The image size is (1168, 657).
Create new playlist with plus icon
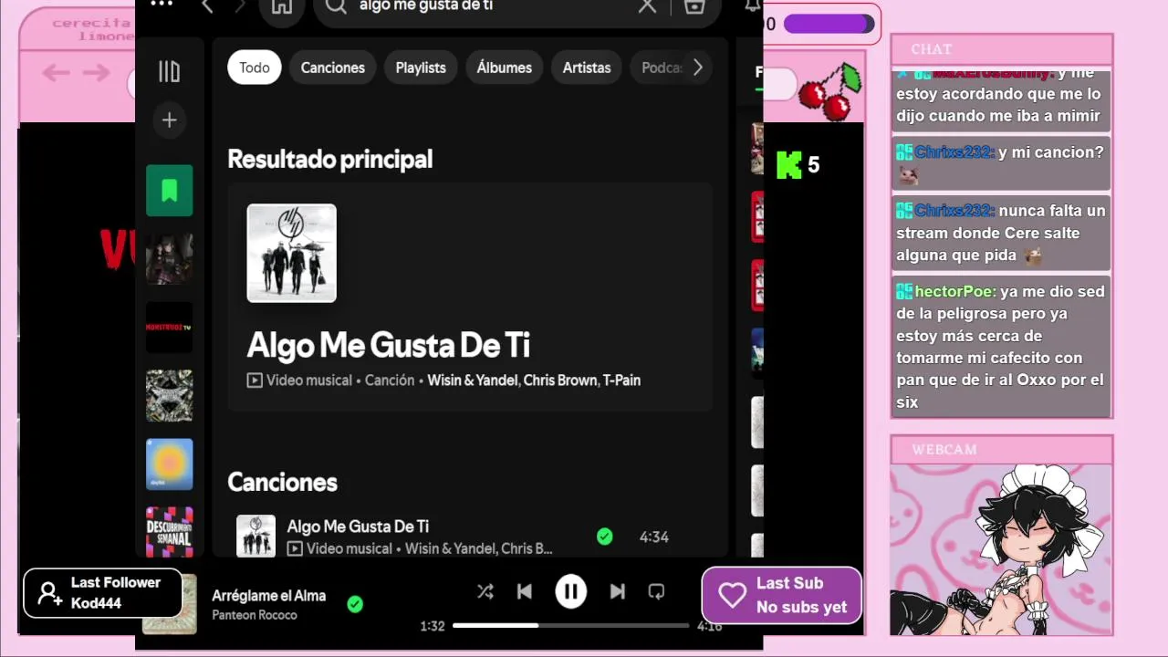point(169,120)
